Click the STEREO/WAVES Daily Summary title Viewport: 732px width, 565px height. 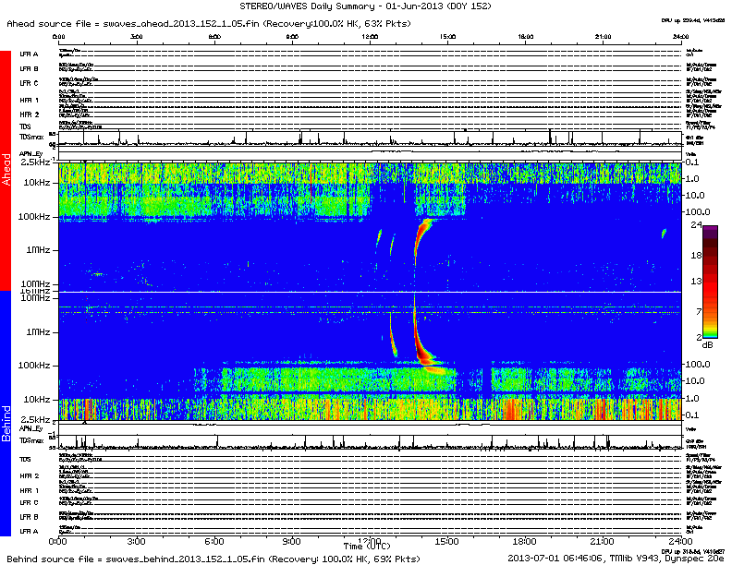pyautogui.click(x=365, y=7)
